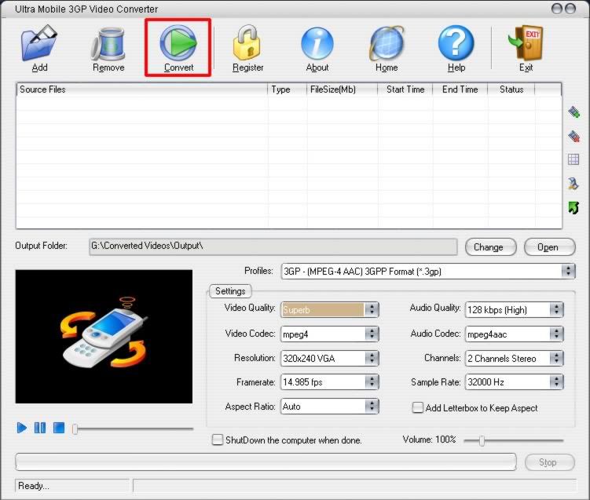Visit the Home globe icon
Screen dimensions: 590x500
pyautogui.click(x=387, y=44)
